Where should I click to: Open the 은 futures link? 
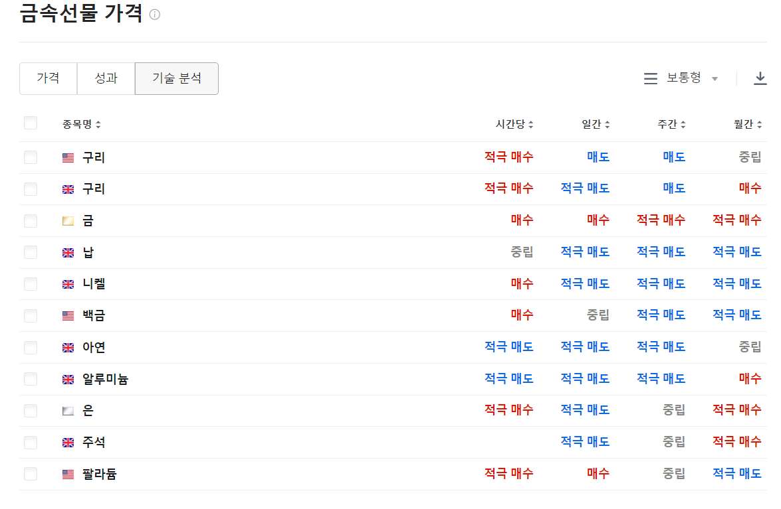pyautogui.click(x=88, y=411)
